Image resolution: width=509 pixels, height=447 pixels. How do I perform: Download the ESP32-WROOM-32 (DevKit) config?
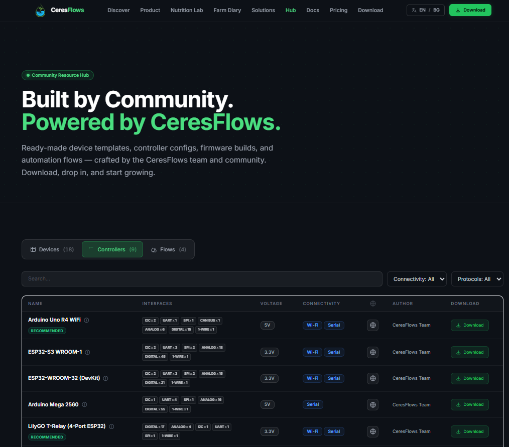point(470,378)
